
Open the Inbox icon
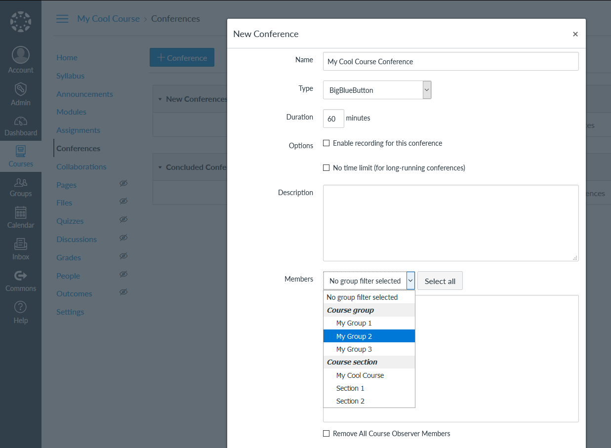(21, 244)
